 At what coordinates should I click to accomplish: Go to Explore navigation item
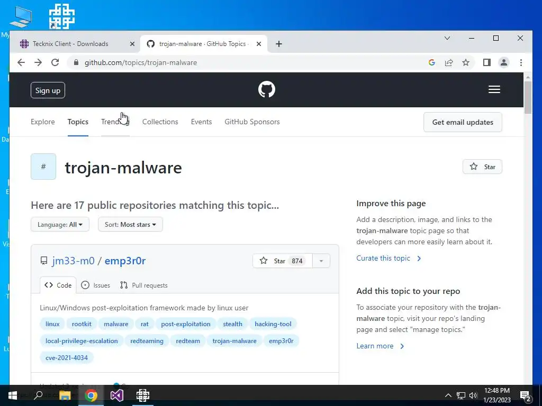point(42,122)
